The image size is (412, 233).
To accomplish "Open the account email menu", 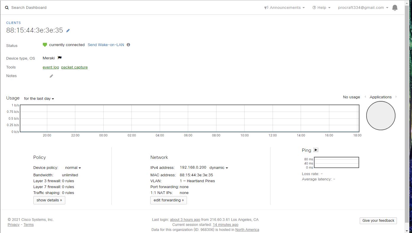I will click(363, 8).
